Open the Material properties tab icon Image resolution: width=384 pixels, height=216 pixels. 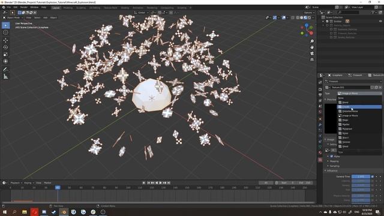320,152
